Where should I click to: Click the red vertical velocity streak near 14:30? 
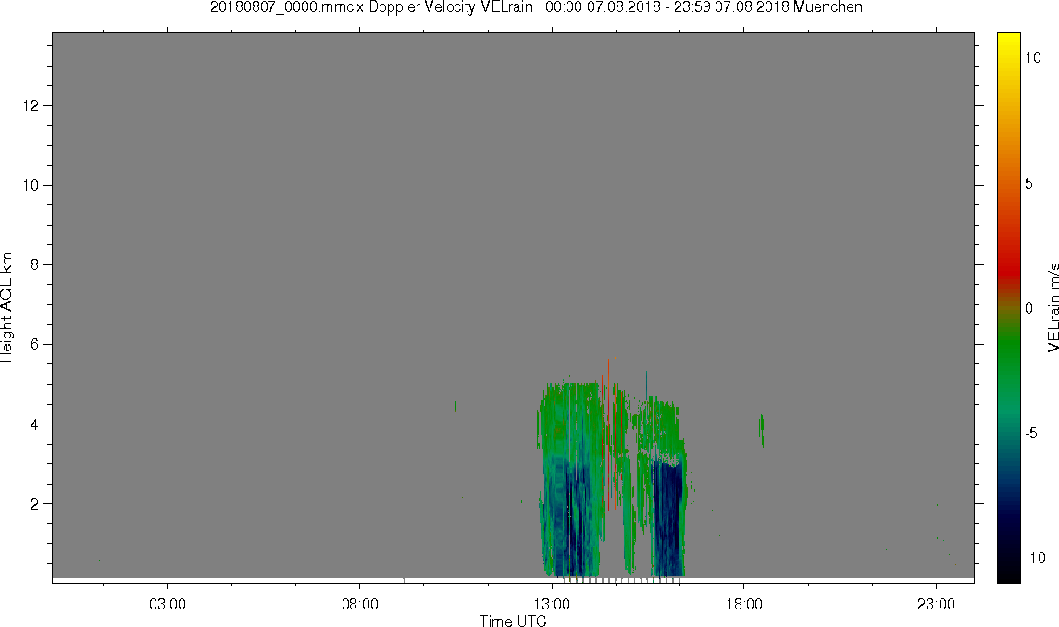click(608, 435)
